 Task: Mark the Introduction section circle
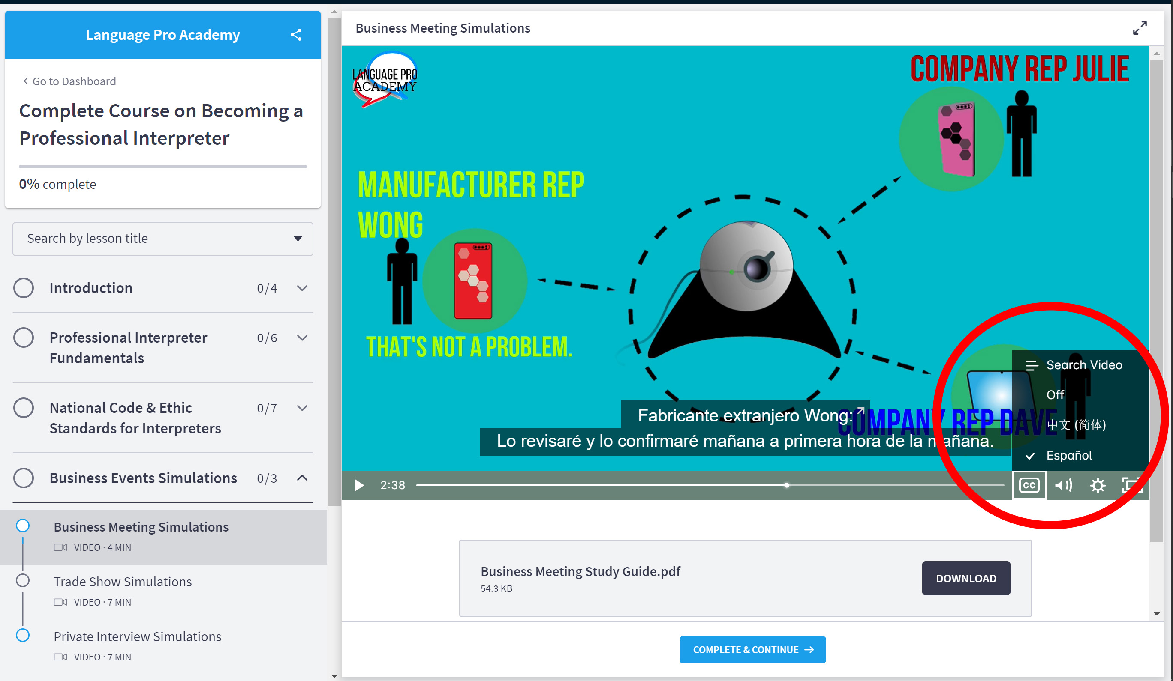coord(23,288)
